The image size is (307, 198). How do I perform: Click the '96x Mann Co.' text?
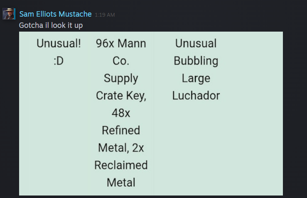tap(121, 52)
